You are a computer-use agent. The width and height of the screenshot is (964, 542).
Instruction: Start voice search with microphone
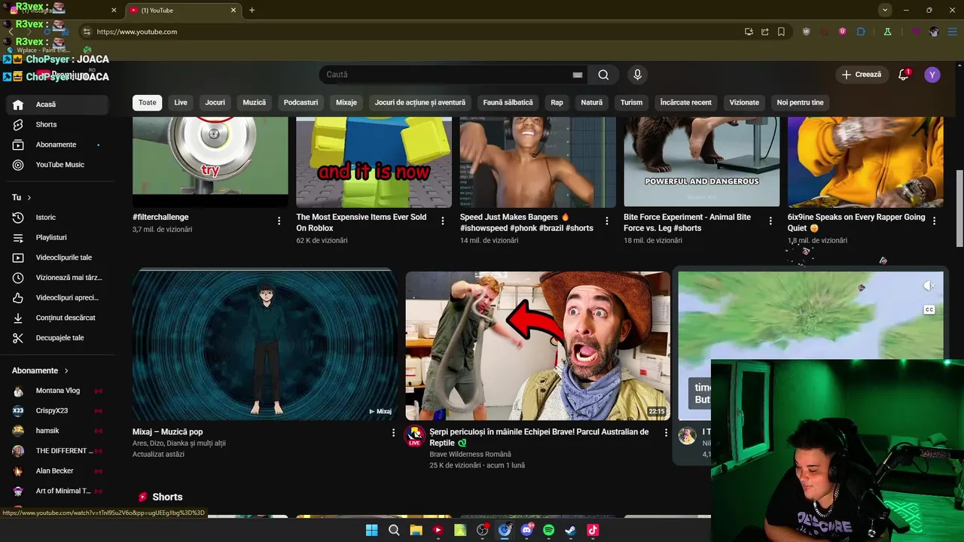(637, 75)
